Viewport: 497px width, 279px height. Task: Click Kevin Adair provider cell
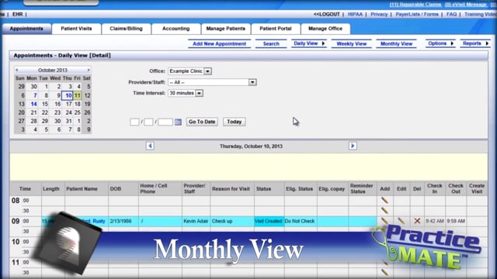click(x=196, y=221)
